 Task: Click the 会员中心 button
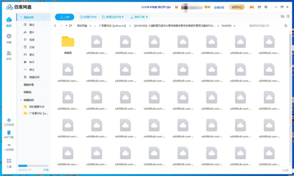pos(237,7)
